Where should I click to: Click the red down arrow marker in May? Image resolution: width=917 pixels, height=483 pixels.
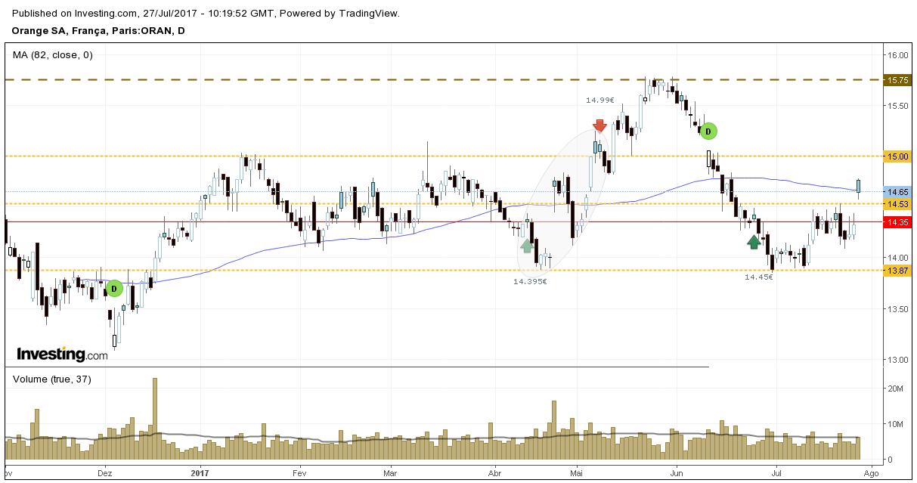tap(599, 125)
